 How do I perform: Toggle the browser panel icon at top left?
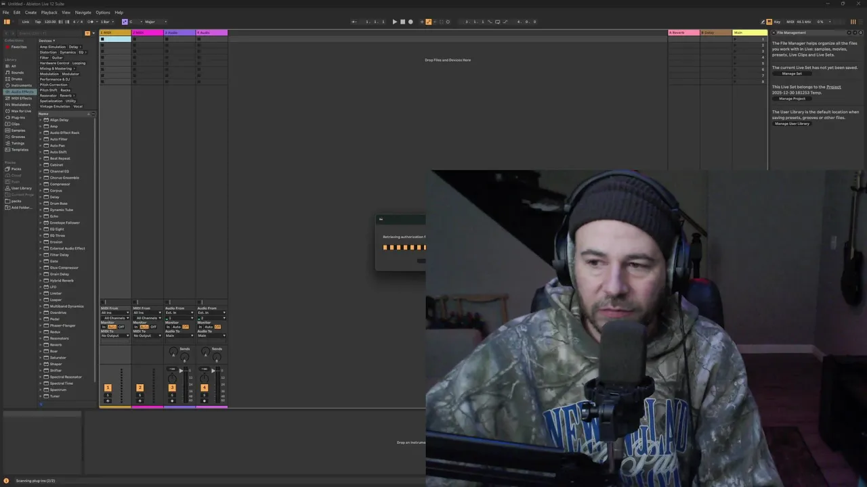[x=7, y=22]
